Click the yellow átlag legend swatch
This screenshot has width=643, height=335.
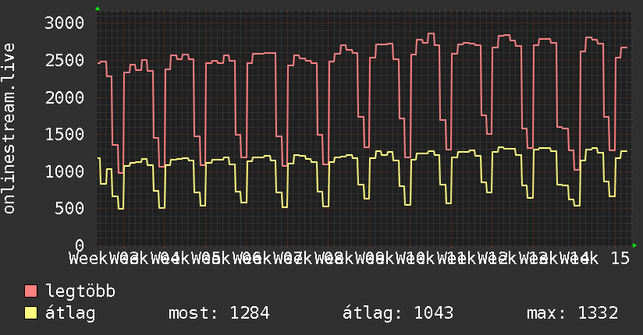[30, 313]
